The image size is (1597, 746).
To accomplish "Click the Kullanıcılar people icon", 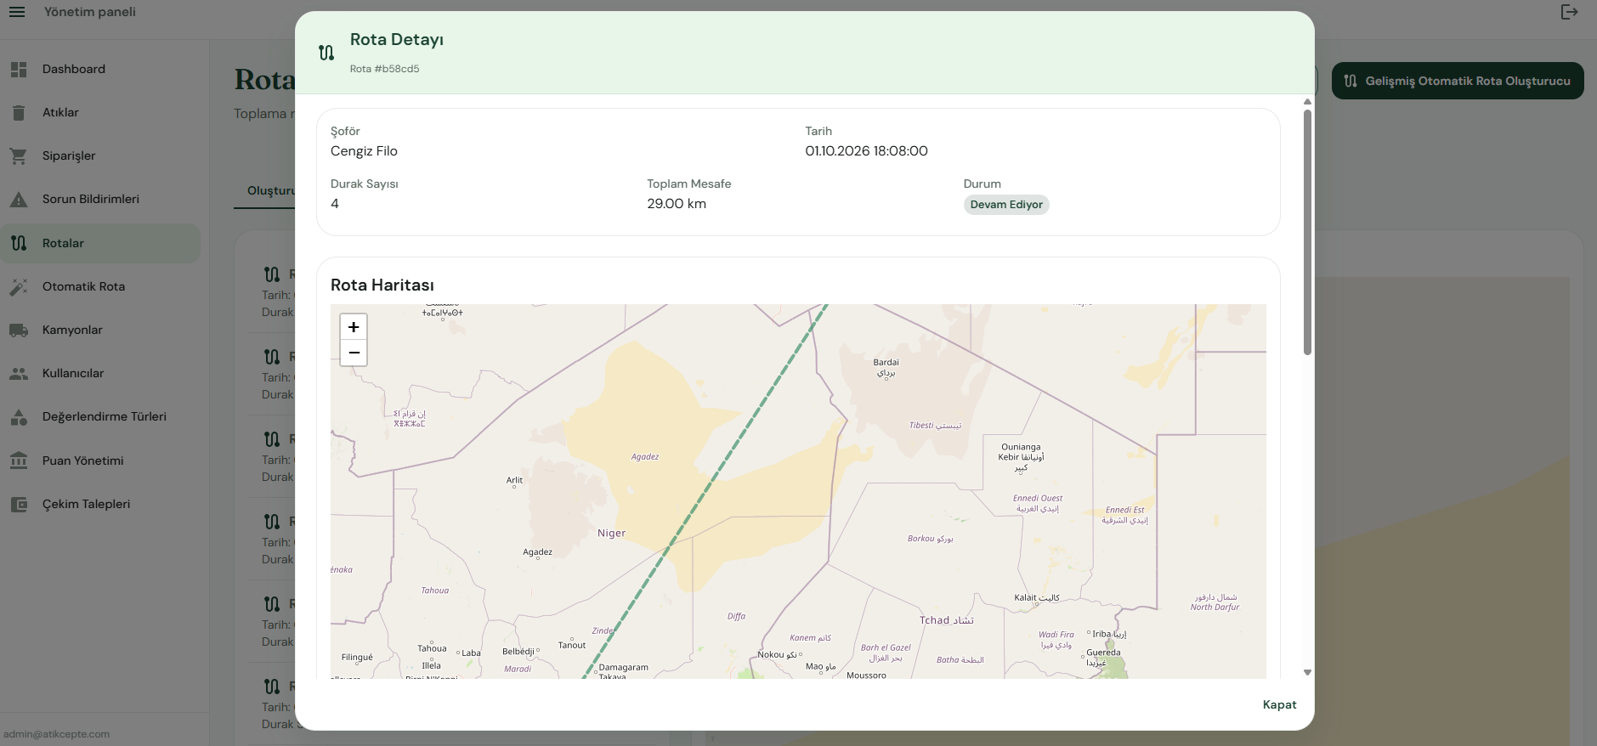I will (x=19, y=374).
